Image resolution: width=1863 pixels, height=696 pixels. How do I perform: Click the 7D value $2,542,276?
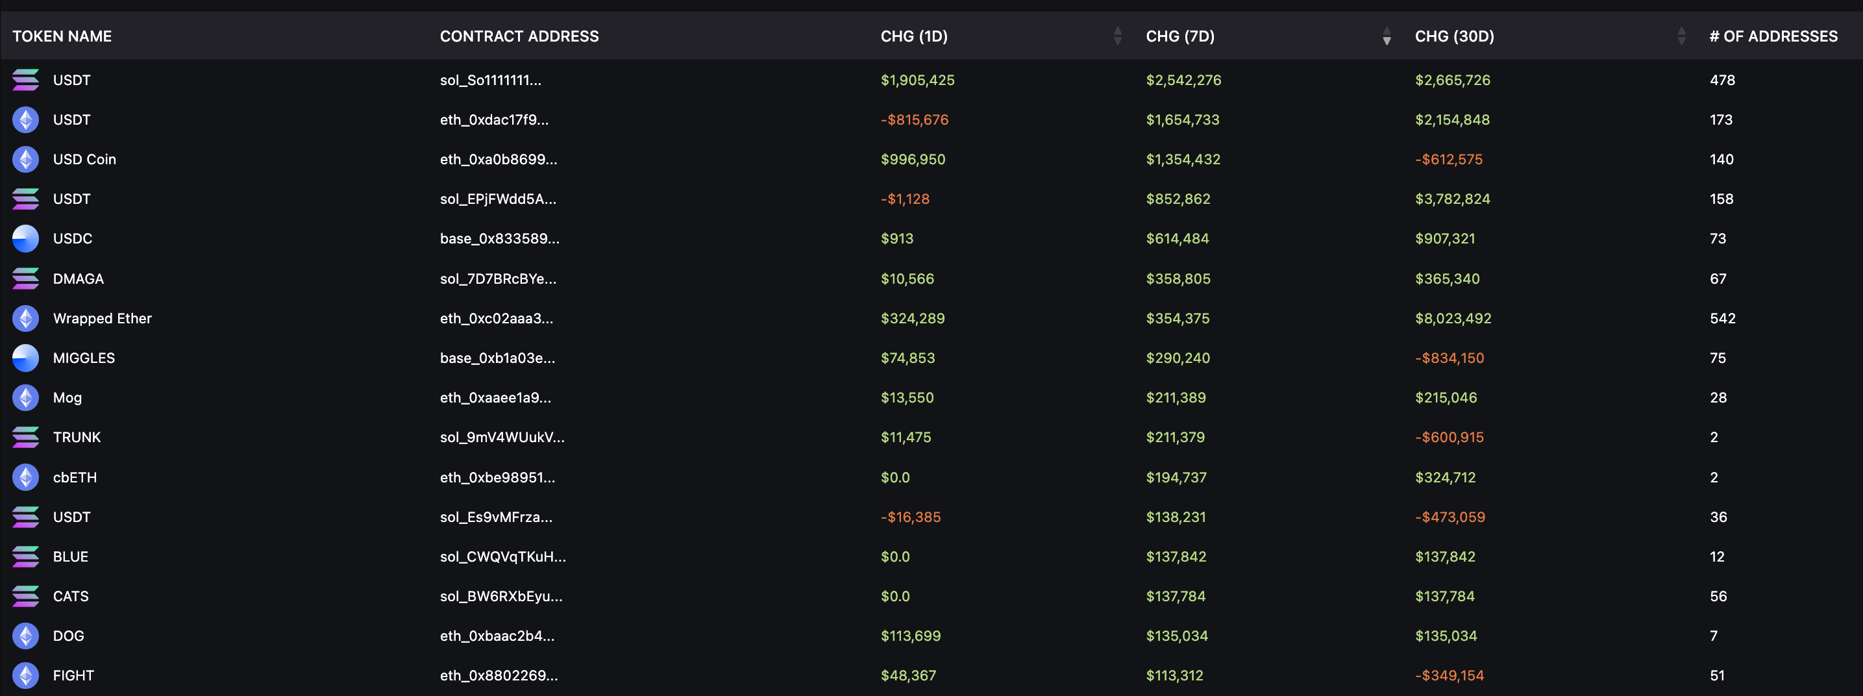pyautogui.click(x=1183, y=81)
